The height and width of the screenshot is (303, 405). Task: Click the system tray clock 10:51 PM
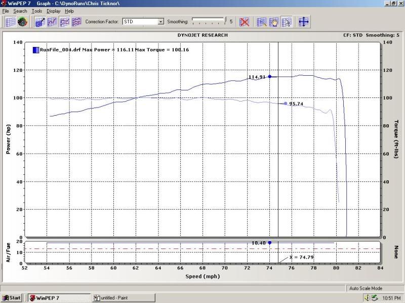click(391, 298)
